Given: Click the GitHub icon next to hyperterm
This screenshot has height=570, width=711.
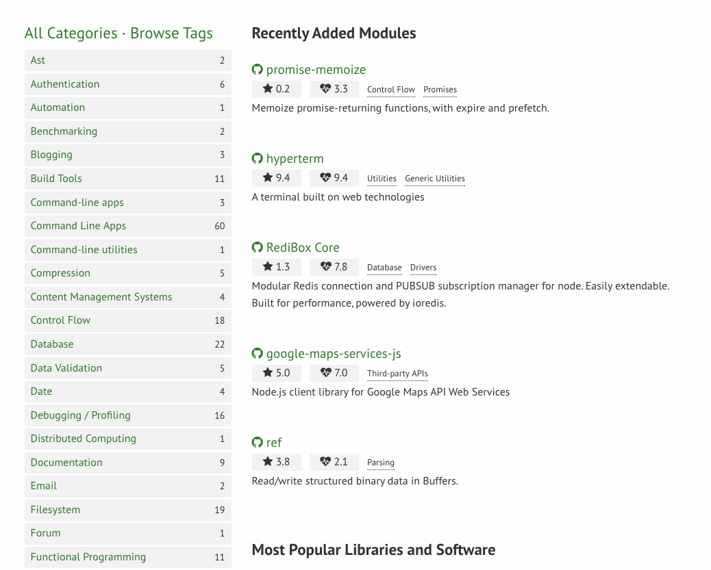Looking at the screenshot, I should click(x=258, y=159).
